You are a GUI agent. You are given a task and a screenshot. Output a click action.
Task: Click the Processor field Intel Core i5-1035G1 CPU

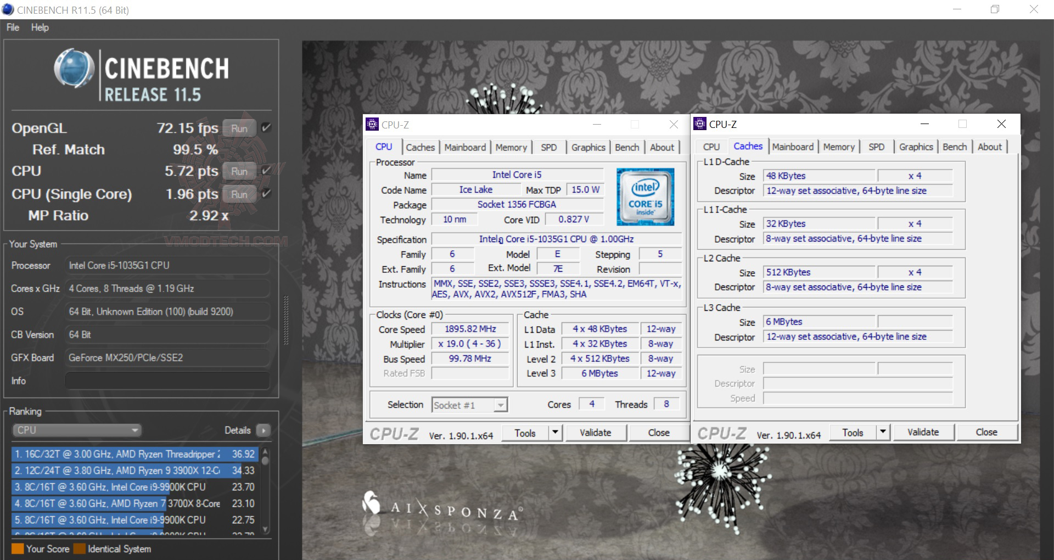point(167,265)
